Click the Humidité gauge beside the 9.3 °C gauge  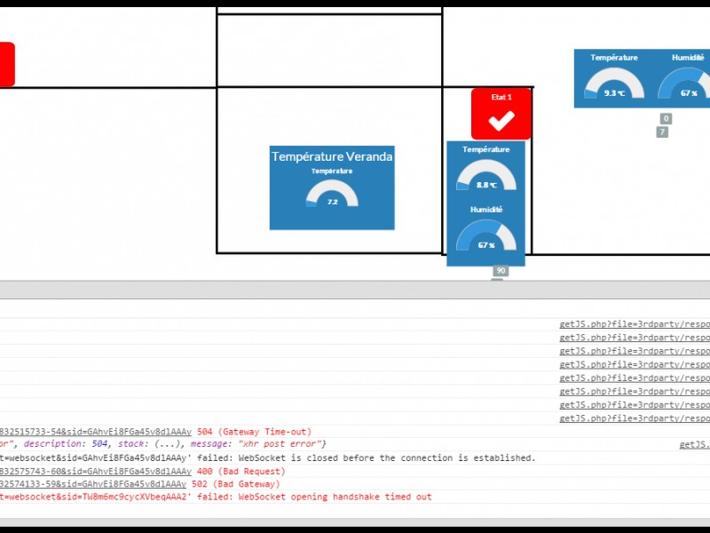point(687,85)
